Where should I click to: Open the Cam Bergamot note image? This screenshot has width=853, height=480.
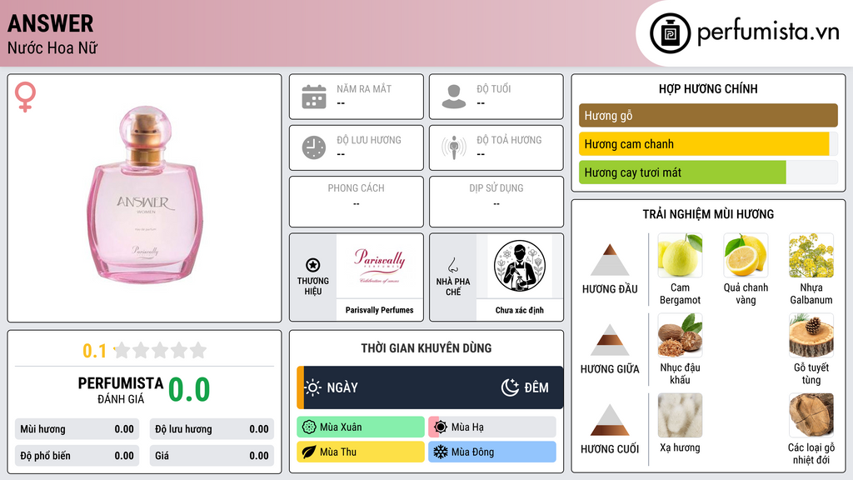680,255
